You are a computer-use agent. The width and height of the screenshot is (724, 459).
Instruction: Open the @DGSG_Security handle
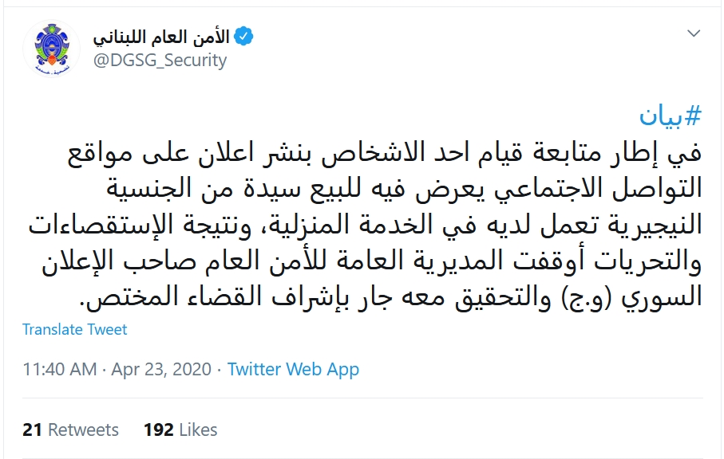160,60
